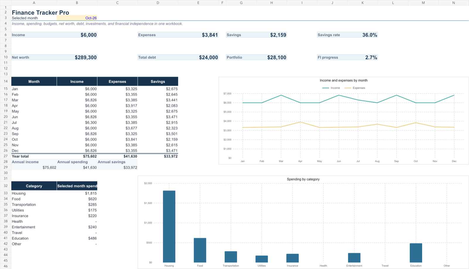This screenshot has width=469, height=269.
Task: Click the Education spend $486 cell
Action: 77,238
